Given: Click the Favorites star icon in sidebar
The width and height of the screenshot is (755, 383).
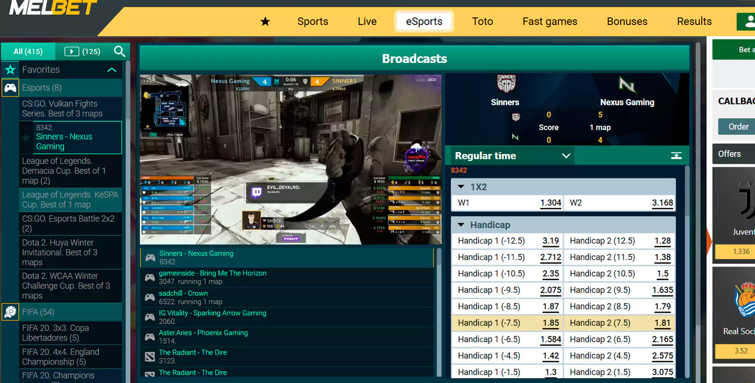Looking at the screenshot, I should 11,70.
